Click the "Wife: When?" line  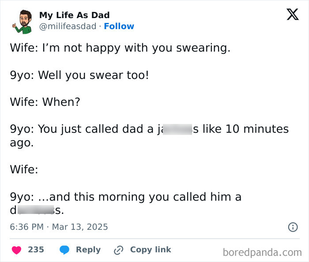click(x=45, y=102)
